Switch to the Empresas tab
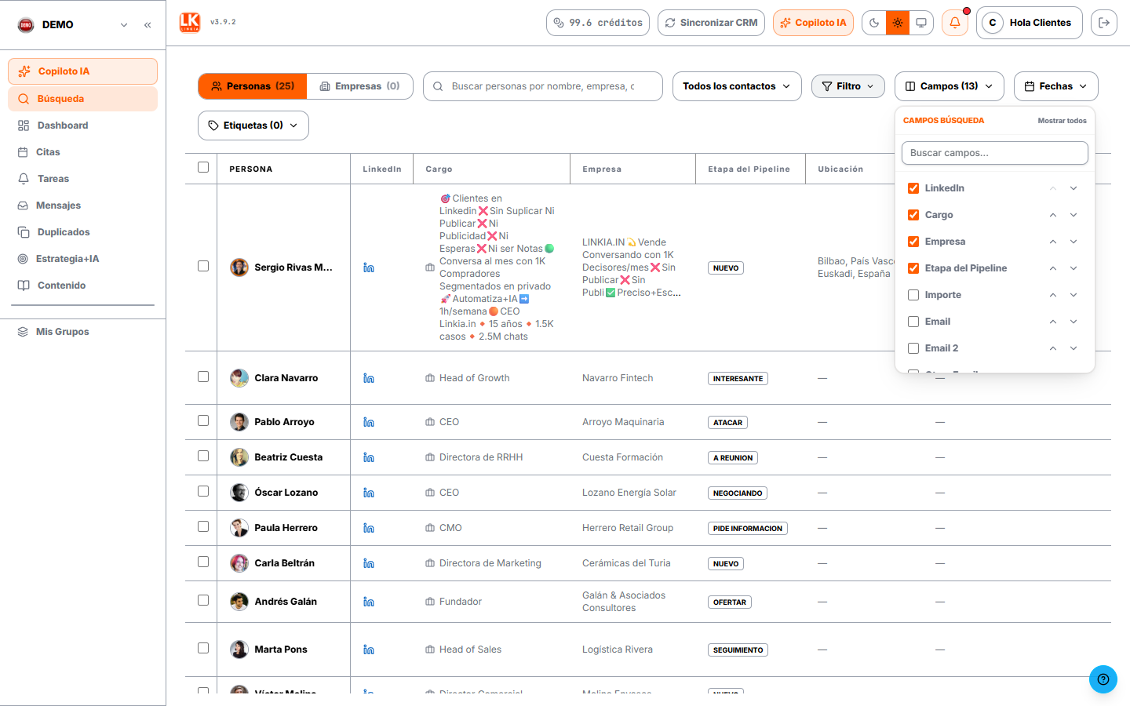1130x706 pixels. pos(360,86)
